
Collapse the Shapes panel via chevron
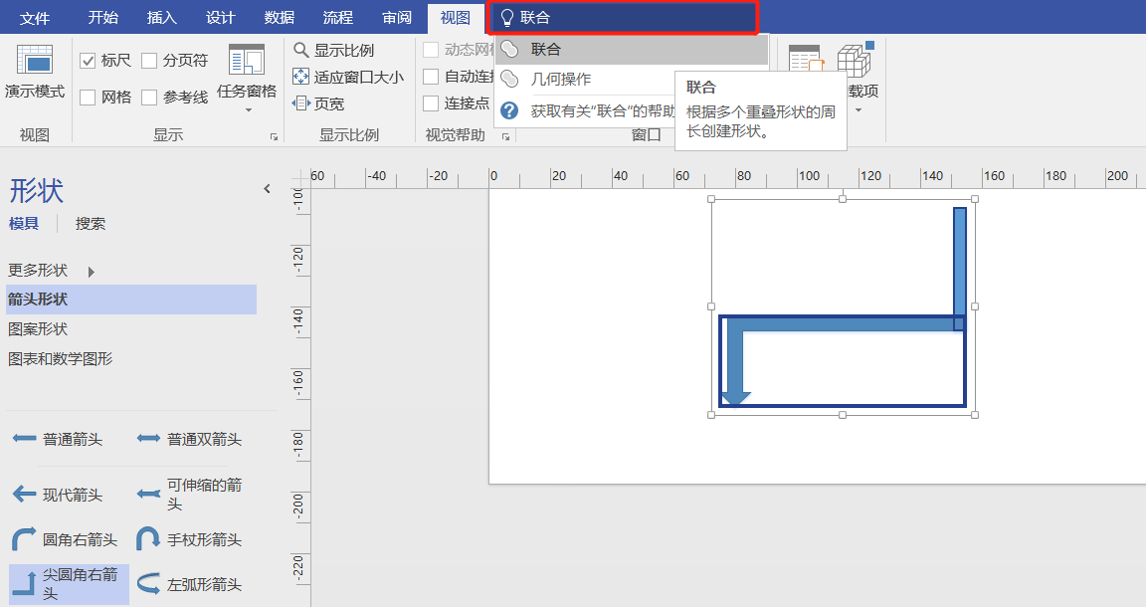pyautogui.click(x=267, y=187)
